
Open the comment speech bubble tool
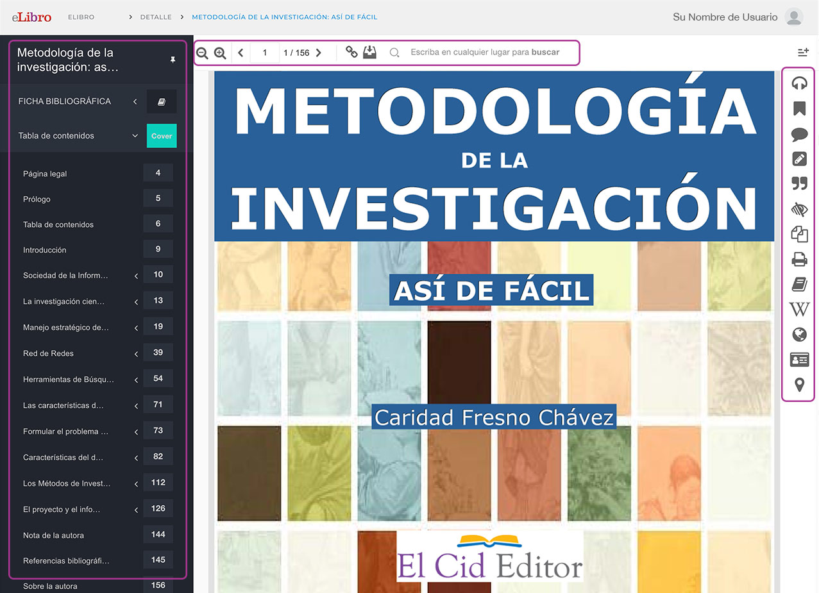coord(799,135)
